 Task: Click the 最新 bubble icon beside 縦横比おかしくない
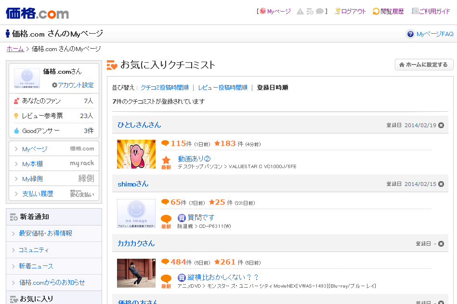(x=166, y=281)
